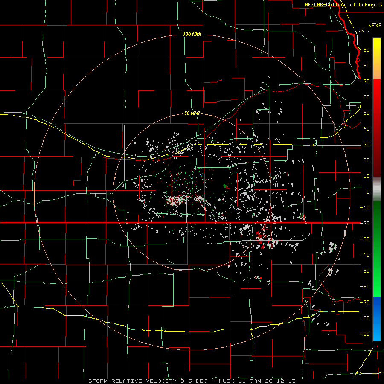This screenshot has height=384, width=384.
Task: Click the [KT] units label
Action: click(x=364, y=29)
